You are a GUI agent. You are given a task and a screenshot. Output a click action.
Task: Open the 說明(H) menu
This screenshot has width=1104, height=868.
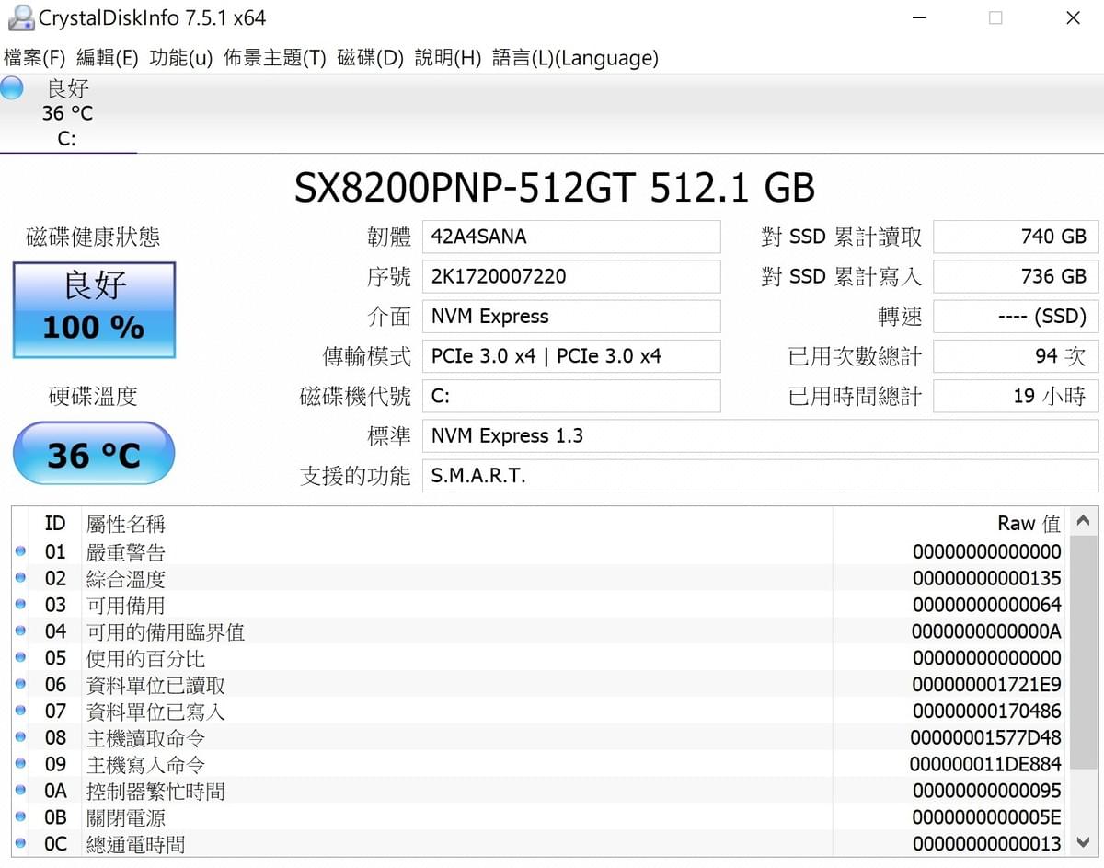point(448,58)
